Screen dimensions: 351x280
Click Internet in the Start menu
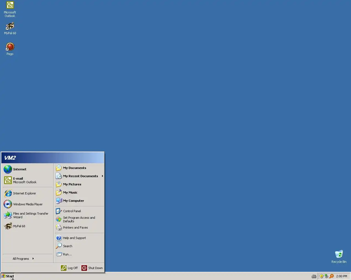tap(27, 169)
